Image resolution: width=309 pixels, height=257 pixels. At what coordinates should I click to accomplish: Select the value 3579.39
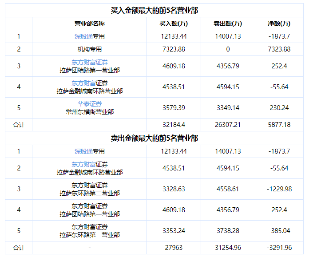[x=174, y=108]
